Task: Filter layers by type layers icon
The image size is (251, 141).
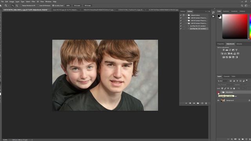Action: click(x=237, y=81)
